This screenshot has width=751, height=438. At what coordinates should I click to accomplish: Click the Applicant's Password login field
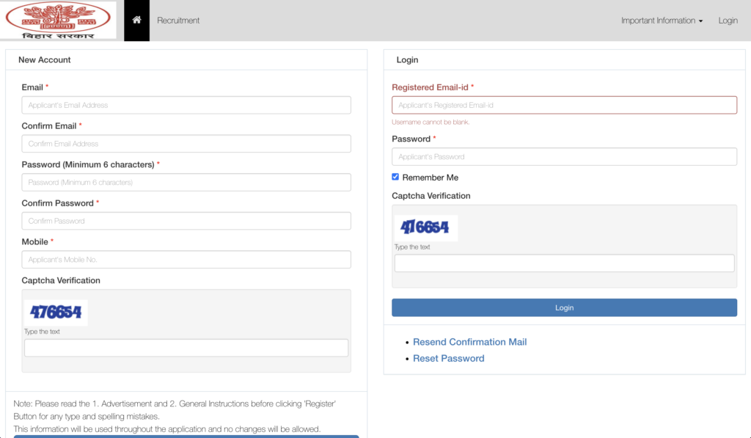point(564,157)
